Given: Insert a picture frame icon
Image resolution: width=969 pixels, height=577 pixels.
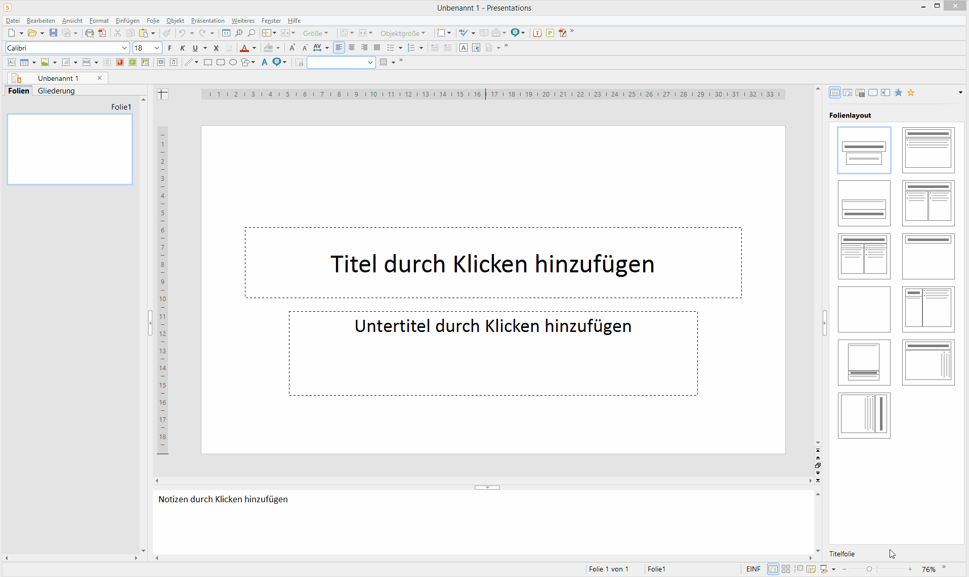Looking at the screenshot, I should point(45,62).
